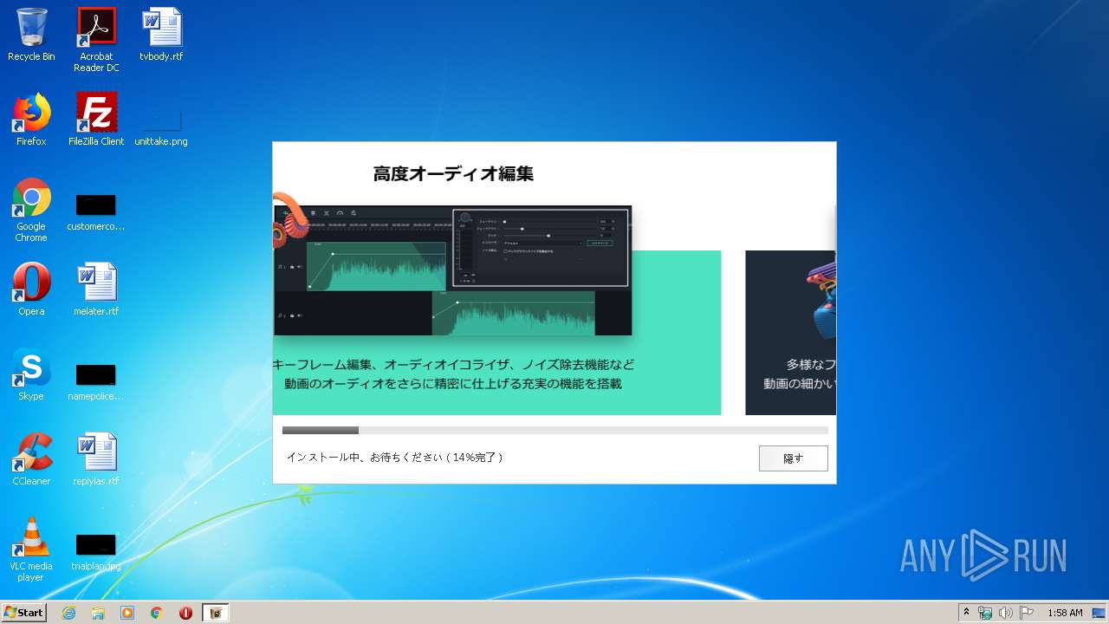The image size is (1109, 624).
Task: Open the Opera desktop shortcut
Action: click(x=31, y=289)
